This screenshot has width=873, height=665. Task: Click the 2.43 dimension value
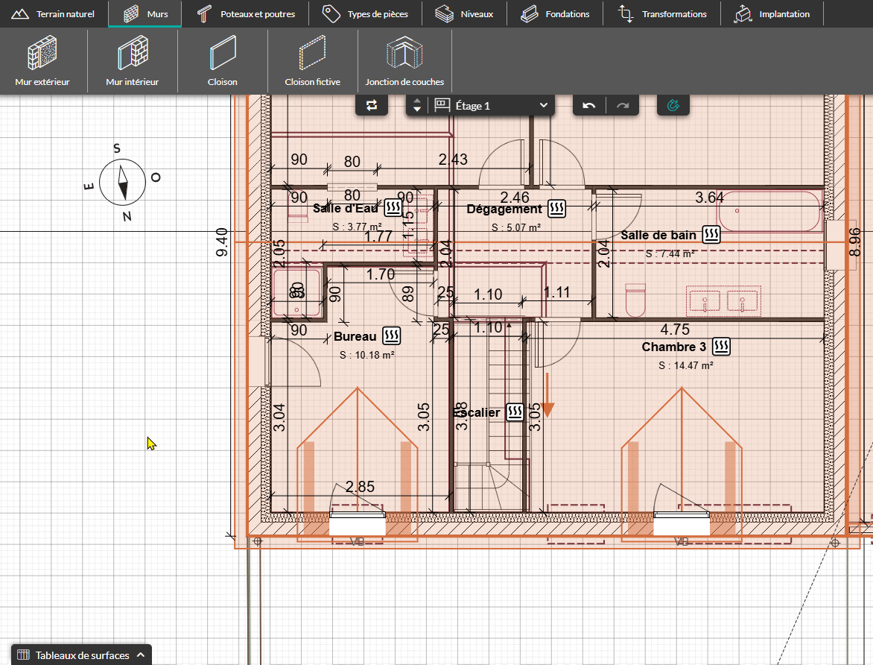[453, 160]
